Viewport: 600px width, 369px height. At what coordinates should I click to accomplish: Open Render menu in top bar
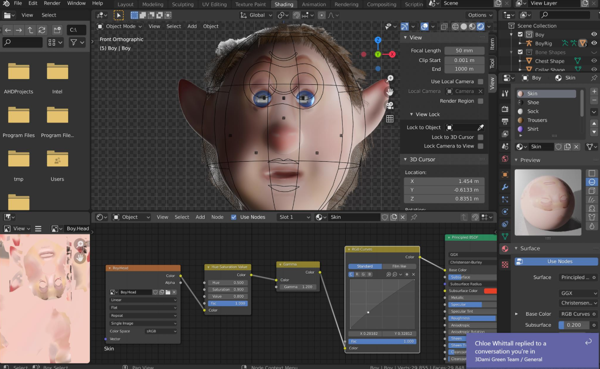(52, 3)
